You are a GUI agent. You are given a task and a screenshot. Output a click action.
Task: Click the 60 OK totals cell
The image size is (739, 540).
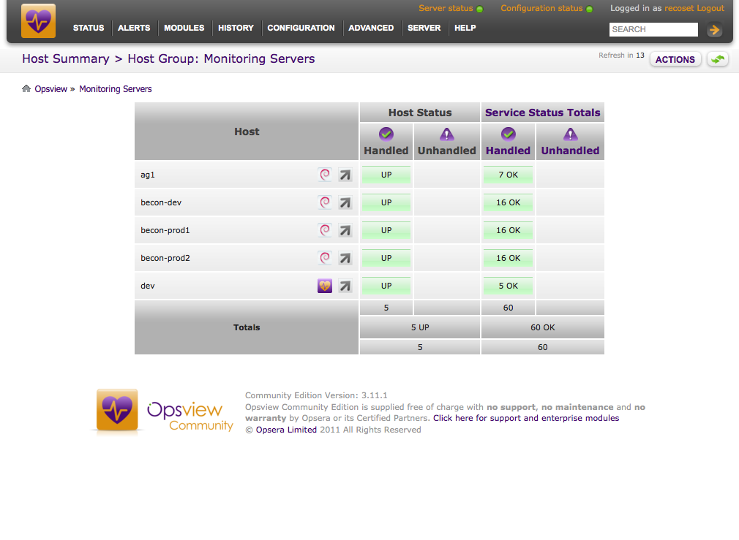click(542, 327)
